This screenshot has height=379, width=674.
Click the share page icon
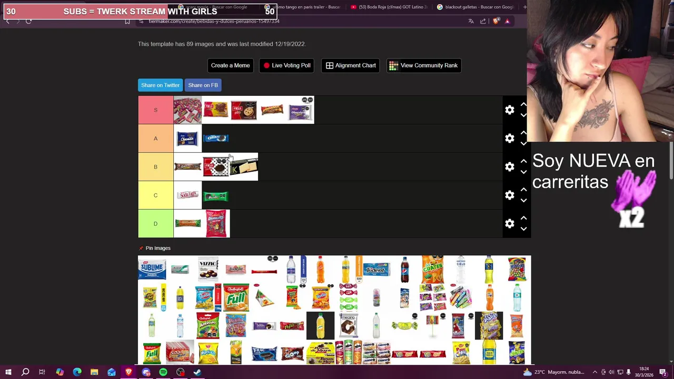click(x=483, y=21)
